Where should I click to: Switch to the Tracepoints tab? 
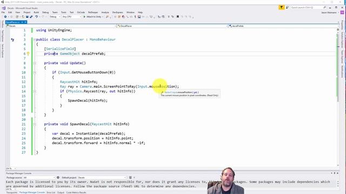coord(12,192)
